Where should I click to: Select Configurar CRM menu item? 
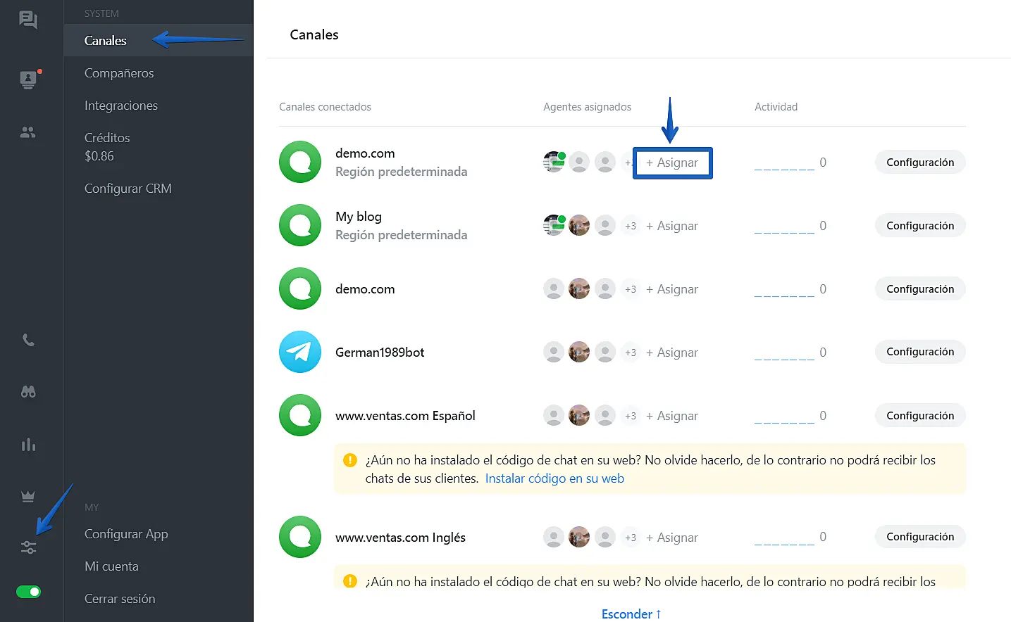tap(128, 189)
